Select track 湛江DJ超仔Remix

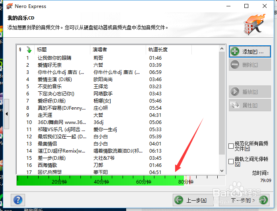pyautogui.click(x=61, y=151)
